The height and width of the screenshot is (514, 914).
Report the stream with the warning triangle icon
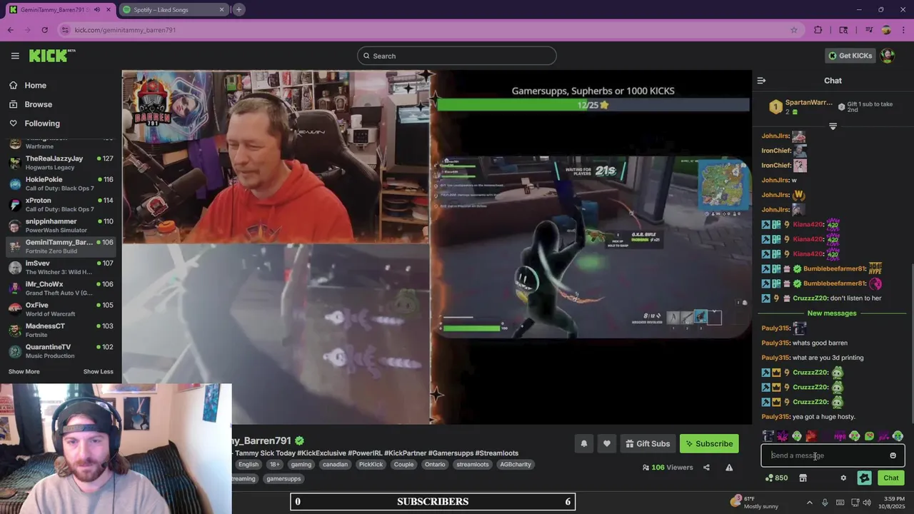tap(729, 468)
